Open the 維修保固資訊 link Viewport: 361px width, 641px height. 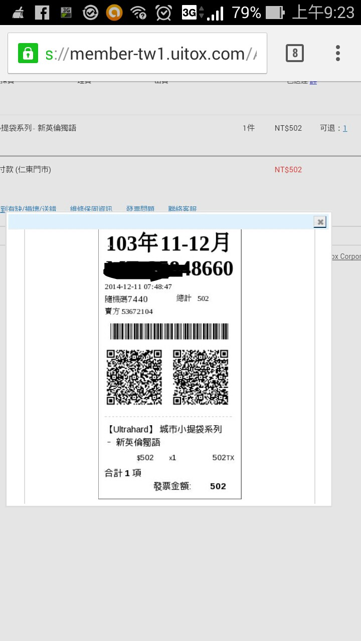pos(91,209)
